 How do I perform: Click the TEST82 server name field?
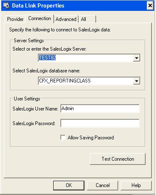pos(86,58)
